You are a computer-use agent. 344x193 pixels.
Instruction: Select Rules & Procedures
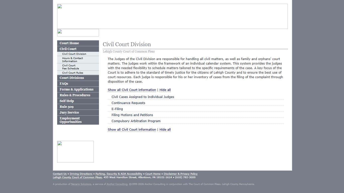point(75,95)
